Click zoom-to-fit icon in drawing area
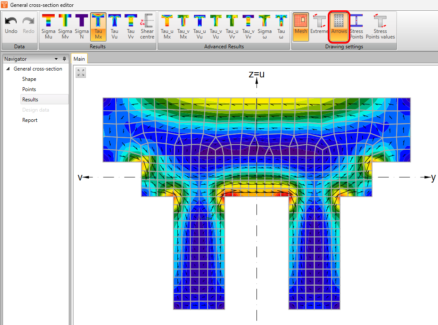The height and width of the screenshot is (325, 438). click(81, 73)
